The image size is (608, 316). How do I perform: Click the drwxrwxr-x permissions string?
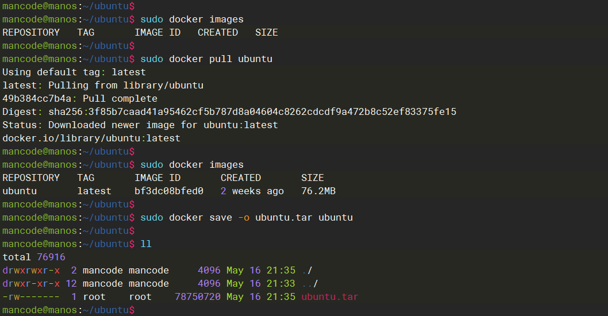[31, 271]
